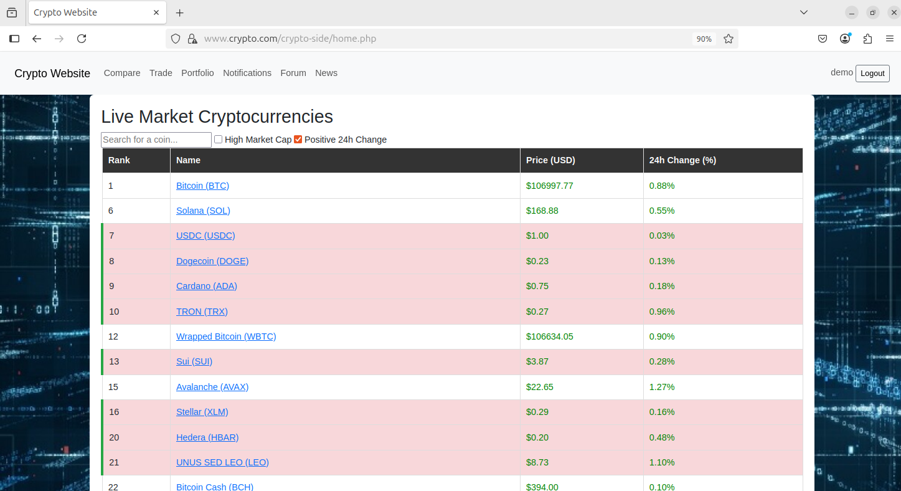Open the hamburger application menu
Image resolution: width=901 pixels, height=491 pixels.
889,39
